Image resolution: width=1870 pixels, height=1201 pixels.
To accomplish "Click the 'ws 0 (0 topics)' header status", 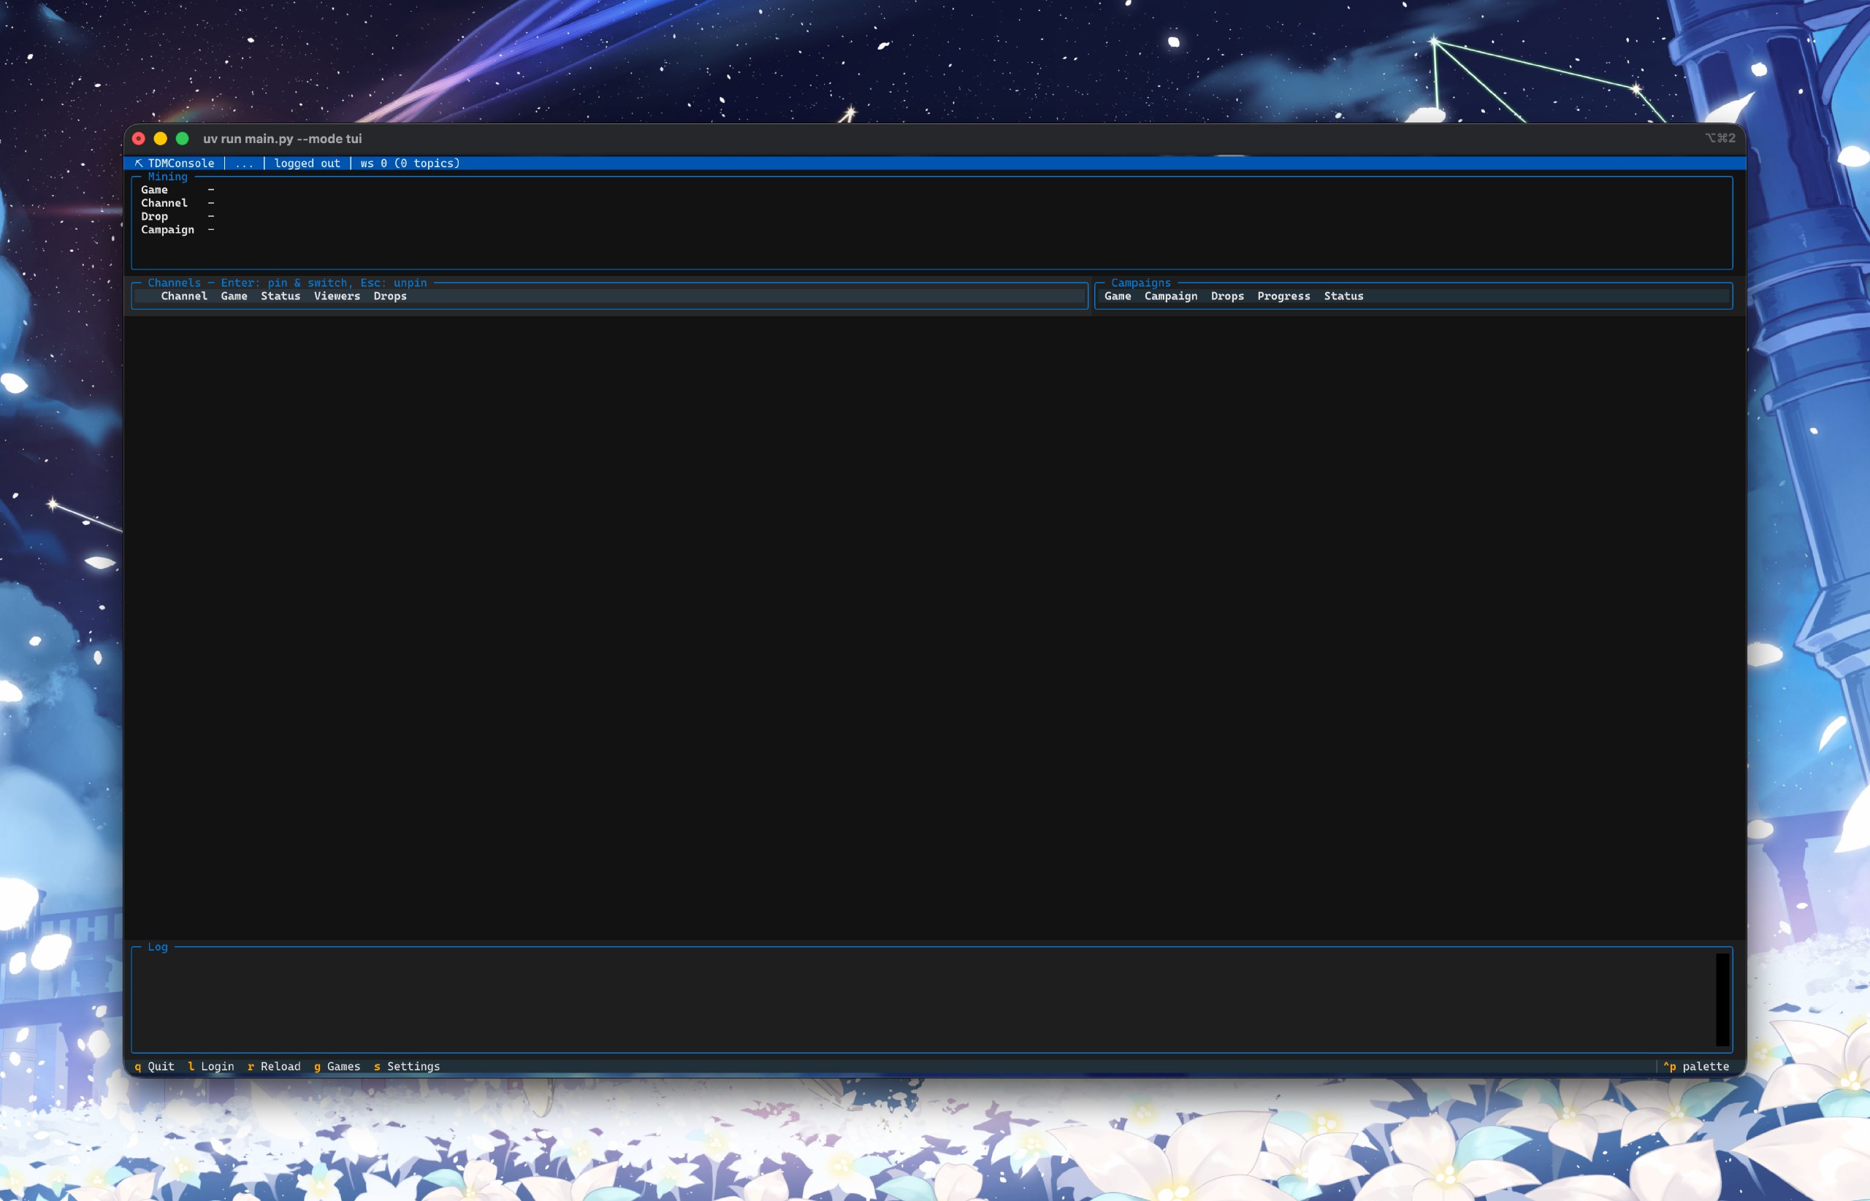I will click(x=411, y=163).
